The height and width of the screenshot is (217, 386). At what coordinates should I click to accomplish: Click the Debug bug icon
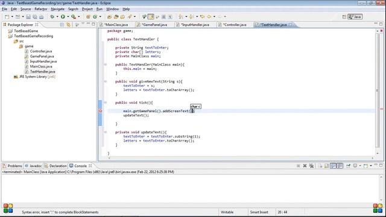(52, 17)
